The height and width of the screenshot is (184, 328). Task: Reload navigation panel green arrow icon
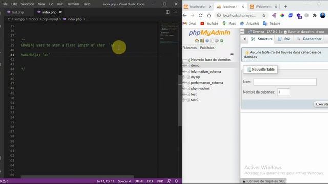(x=222, y=41)
